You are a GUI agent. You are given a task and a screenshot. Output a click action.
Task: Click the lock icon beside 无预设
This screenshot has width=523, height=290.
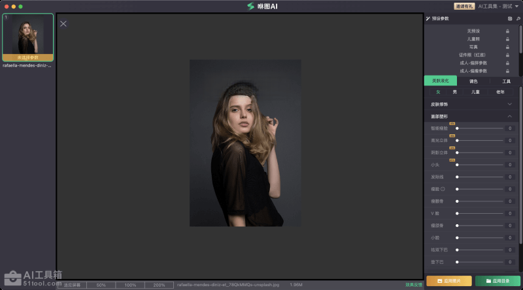(x=507, y=31)
